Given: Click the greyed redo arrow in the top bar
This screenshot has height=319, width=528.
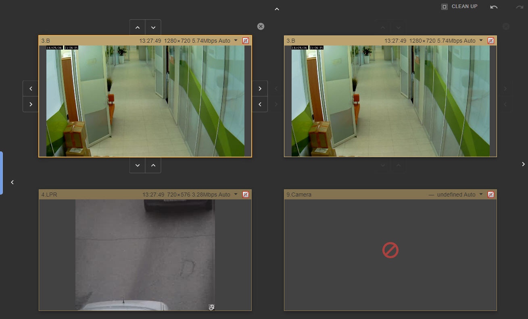Looking at the screenshot, I should pos(520,7).
